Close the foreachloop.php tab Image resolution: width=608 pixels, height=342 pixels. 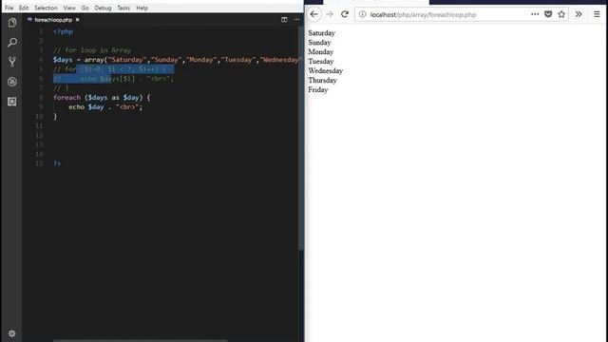click(x=77, y=19)
